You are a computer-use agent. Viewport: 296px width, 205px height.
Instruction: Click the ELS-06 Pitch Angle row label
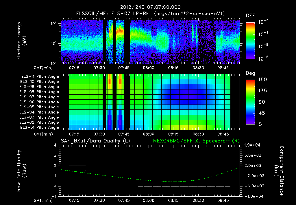click(39, 102)
